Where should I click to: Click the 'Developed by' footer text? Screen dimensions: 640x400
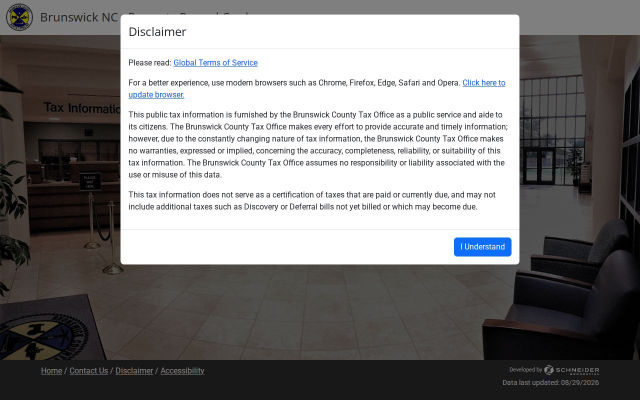(x=525, y=370)
